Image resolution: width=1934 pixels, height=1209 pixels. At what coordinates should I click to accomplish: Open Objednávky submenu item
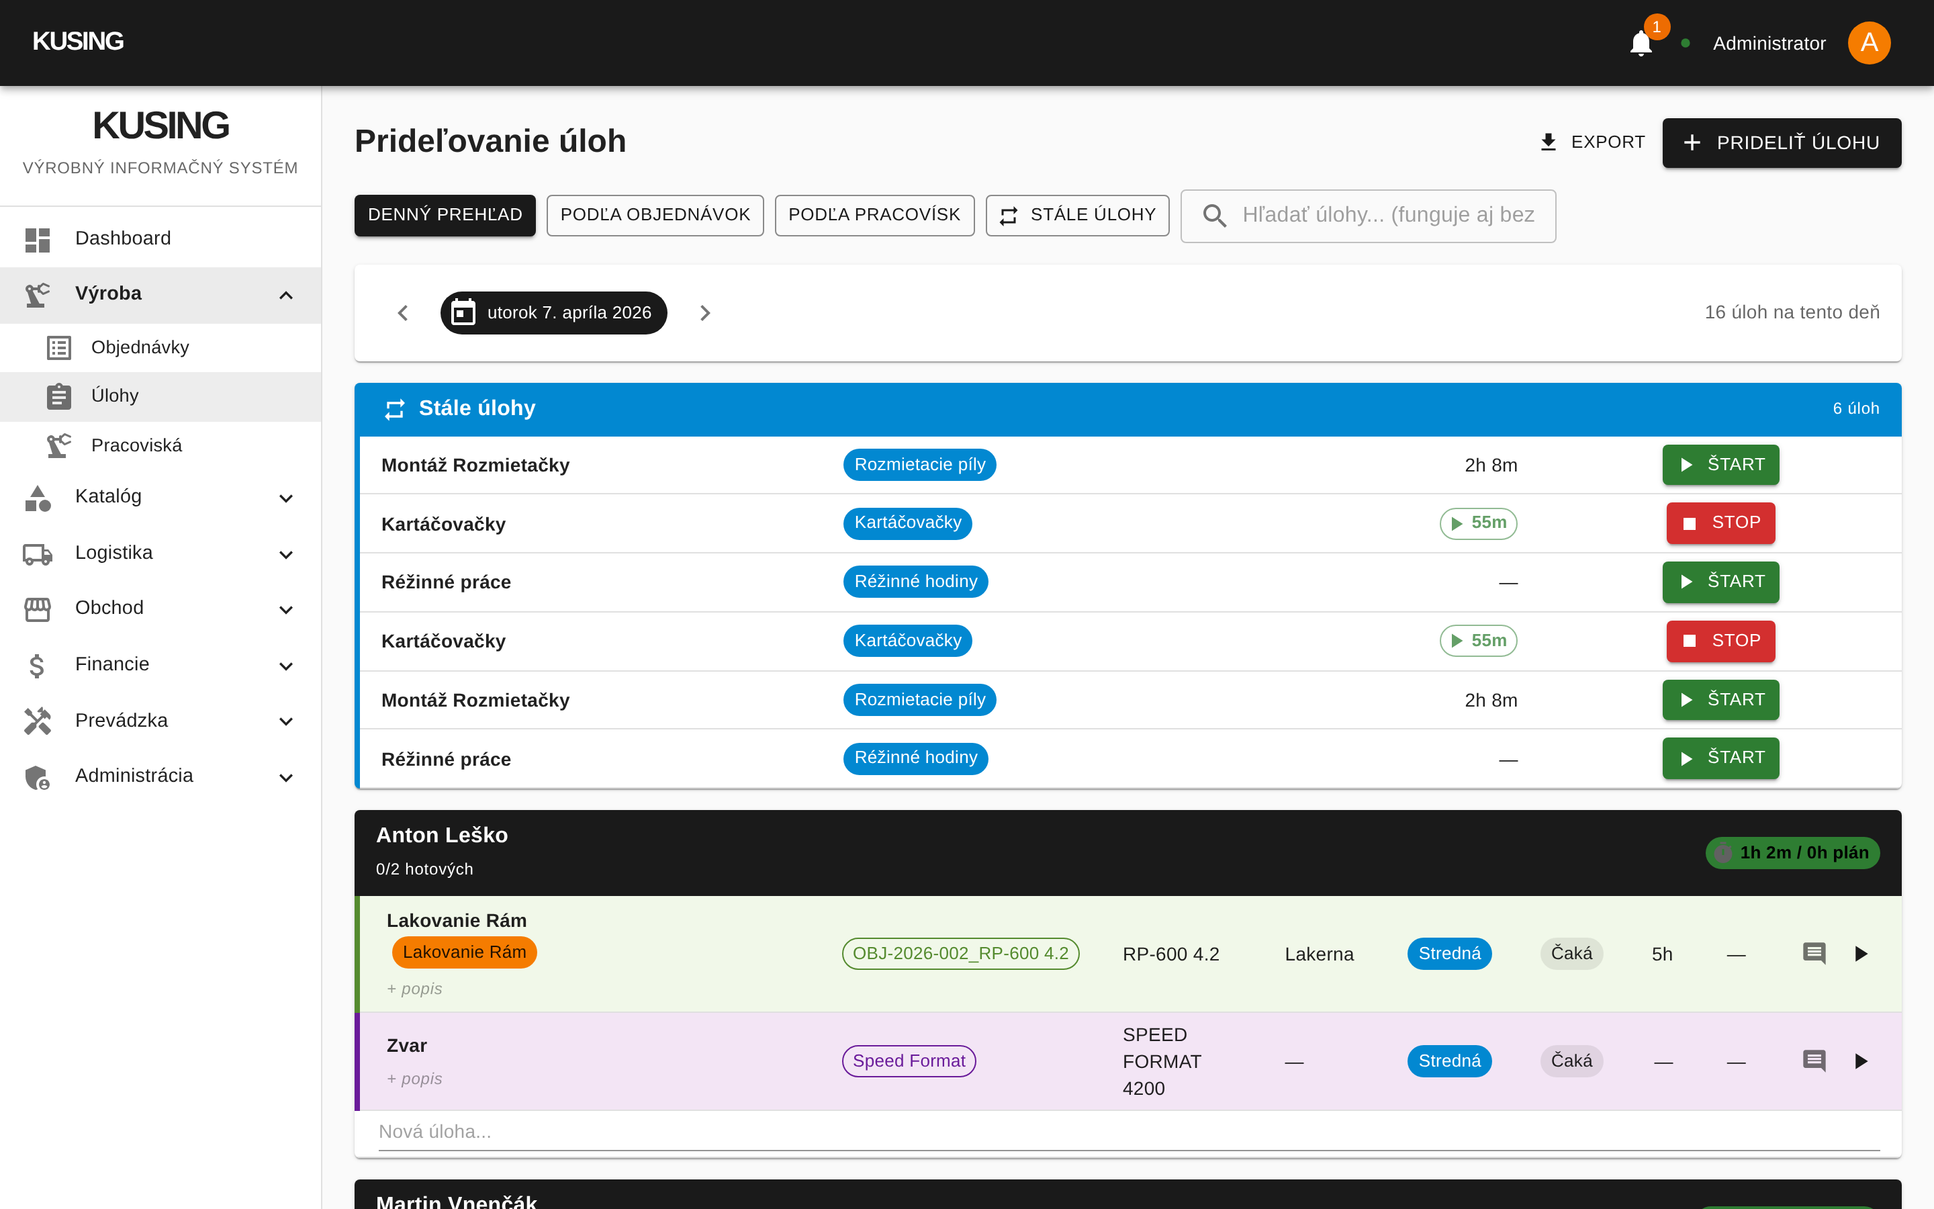point(160,347)
